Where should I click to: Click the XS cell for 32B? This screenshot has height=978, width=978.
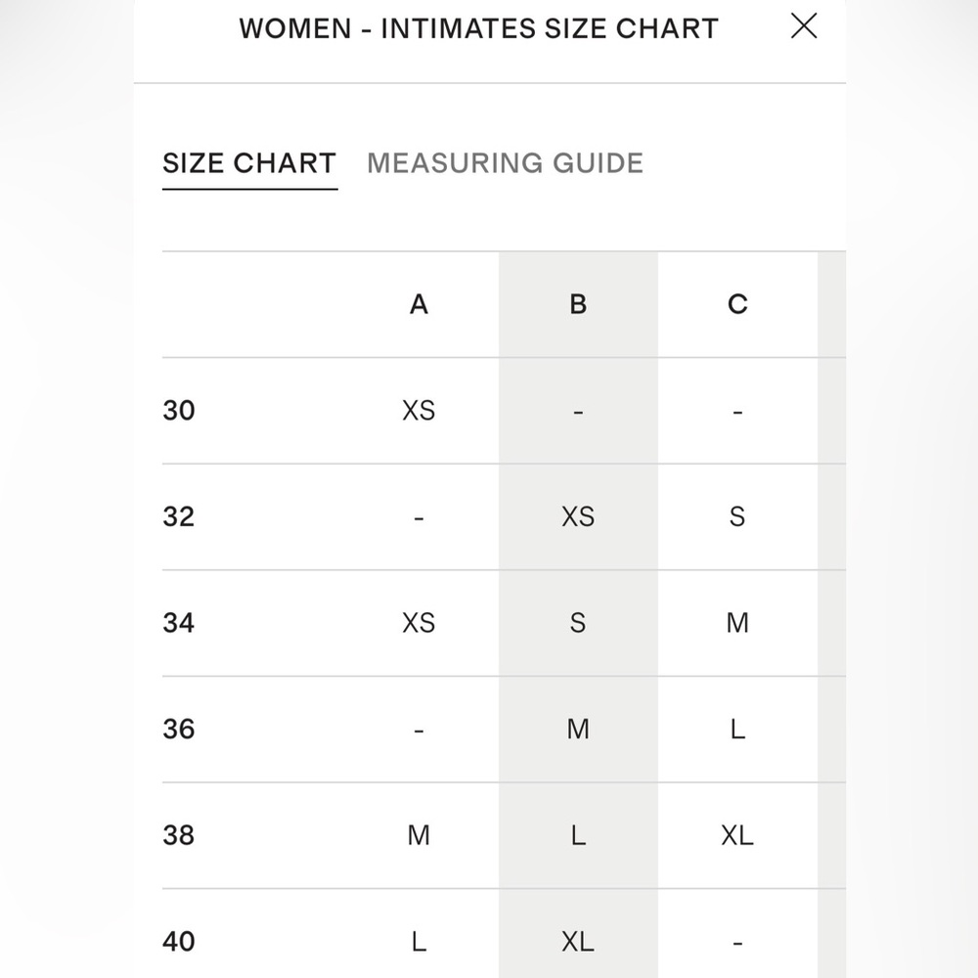point(578,516)
